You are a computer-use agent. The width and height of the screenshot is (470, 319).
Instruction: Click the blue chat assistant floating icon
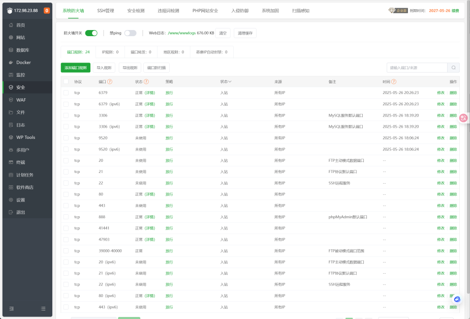click(x=457, y=299)
